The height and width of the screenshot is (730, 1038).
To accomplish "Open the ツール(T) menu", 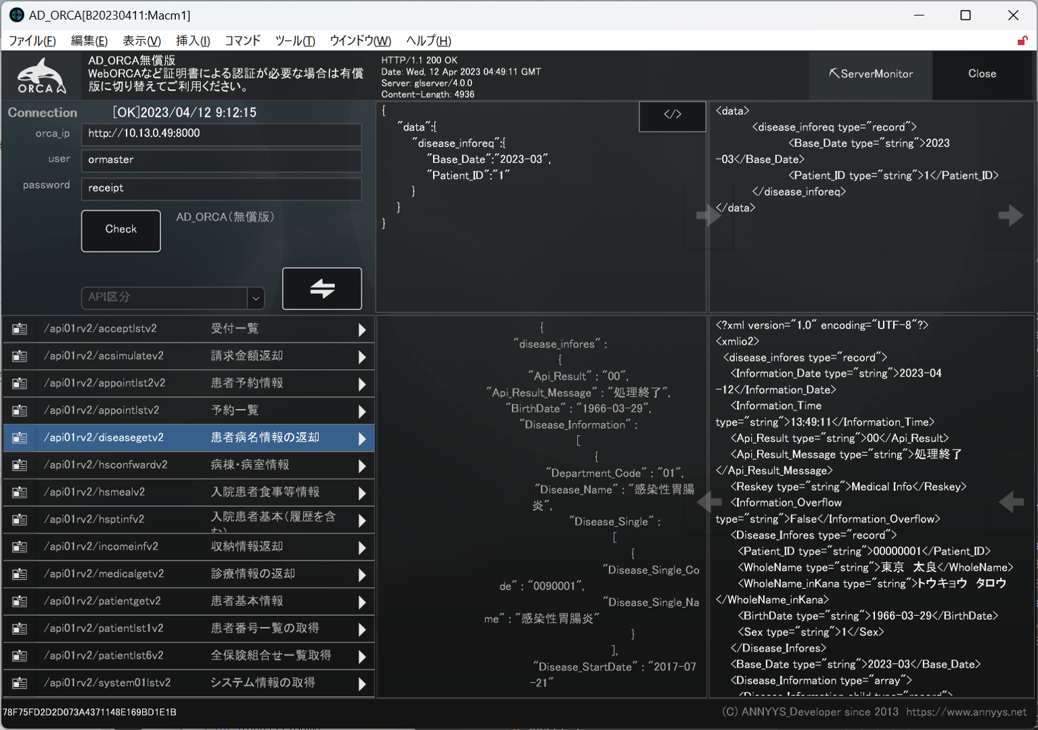I will (x=295, y=41).
